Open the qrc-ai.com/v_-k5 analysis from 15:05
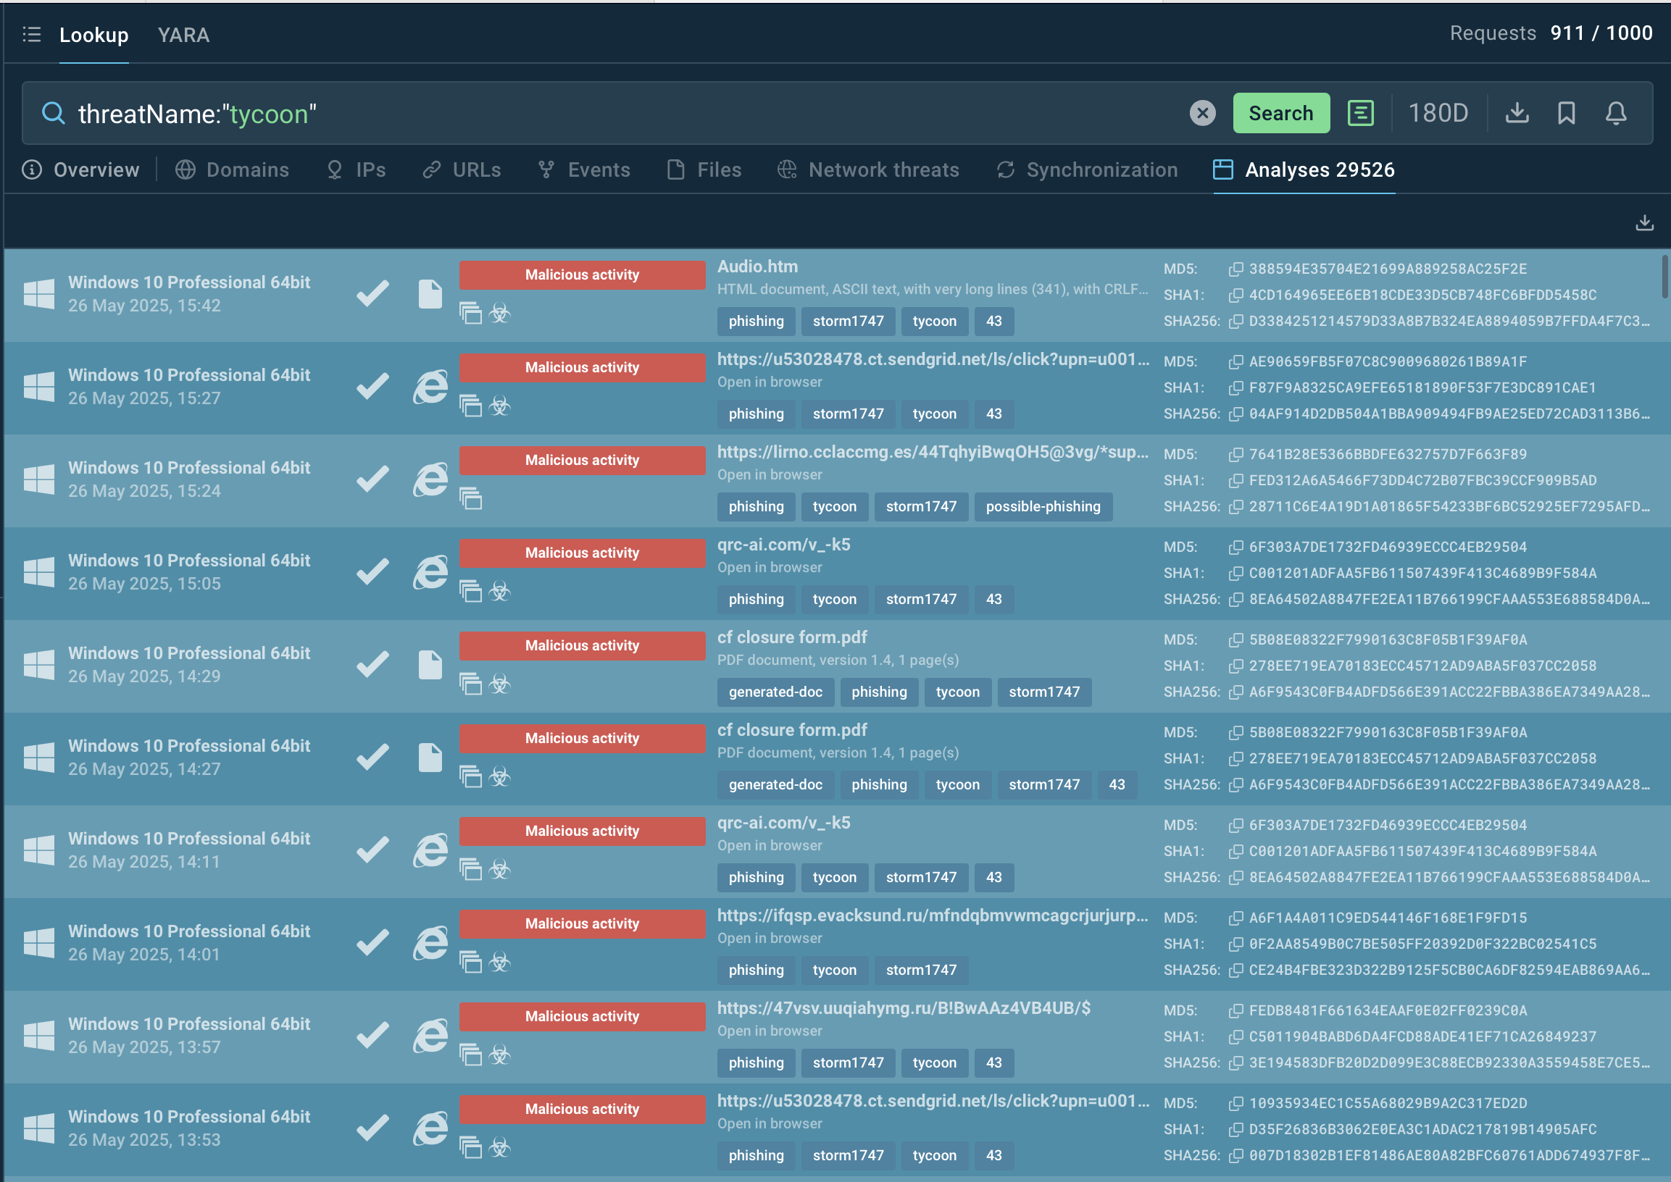 tap(783, 545)
